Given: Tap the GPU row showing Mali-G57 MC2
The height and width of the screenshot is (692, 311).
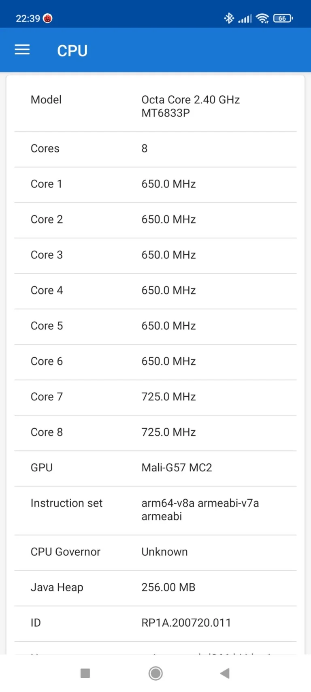Looking at the screenshot, I should 155,468.
